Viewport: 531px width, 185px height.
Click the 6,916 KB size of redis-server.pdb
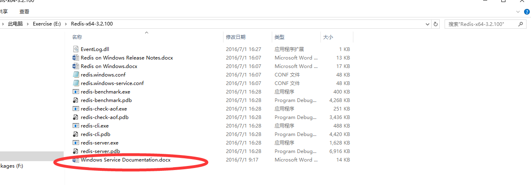[339, 151]
